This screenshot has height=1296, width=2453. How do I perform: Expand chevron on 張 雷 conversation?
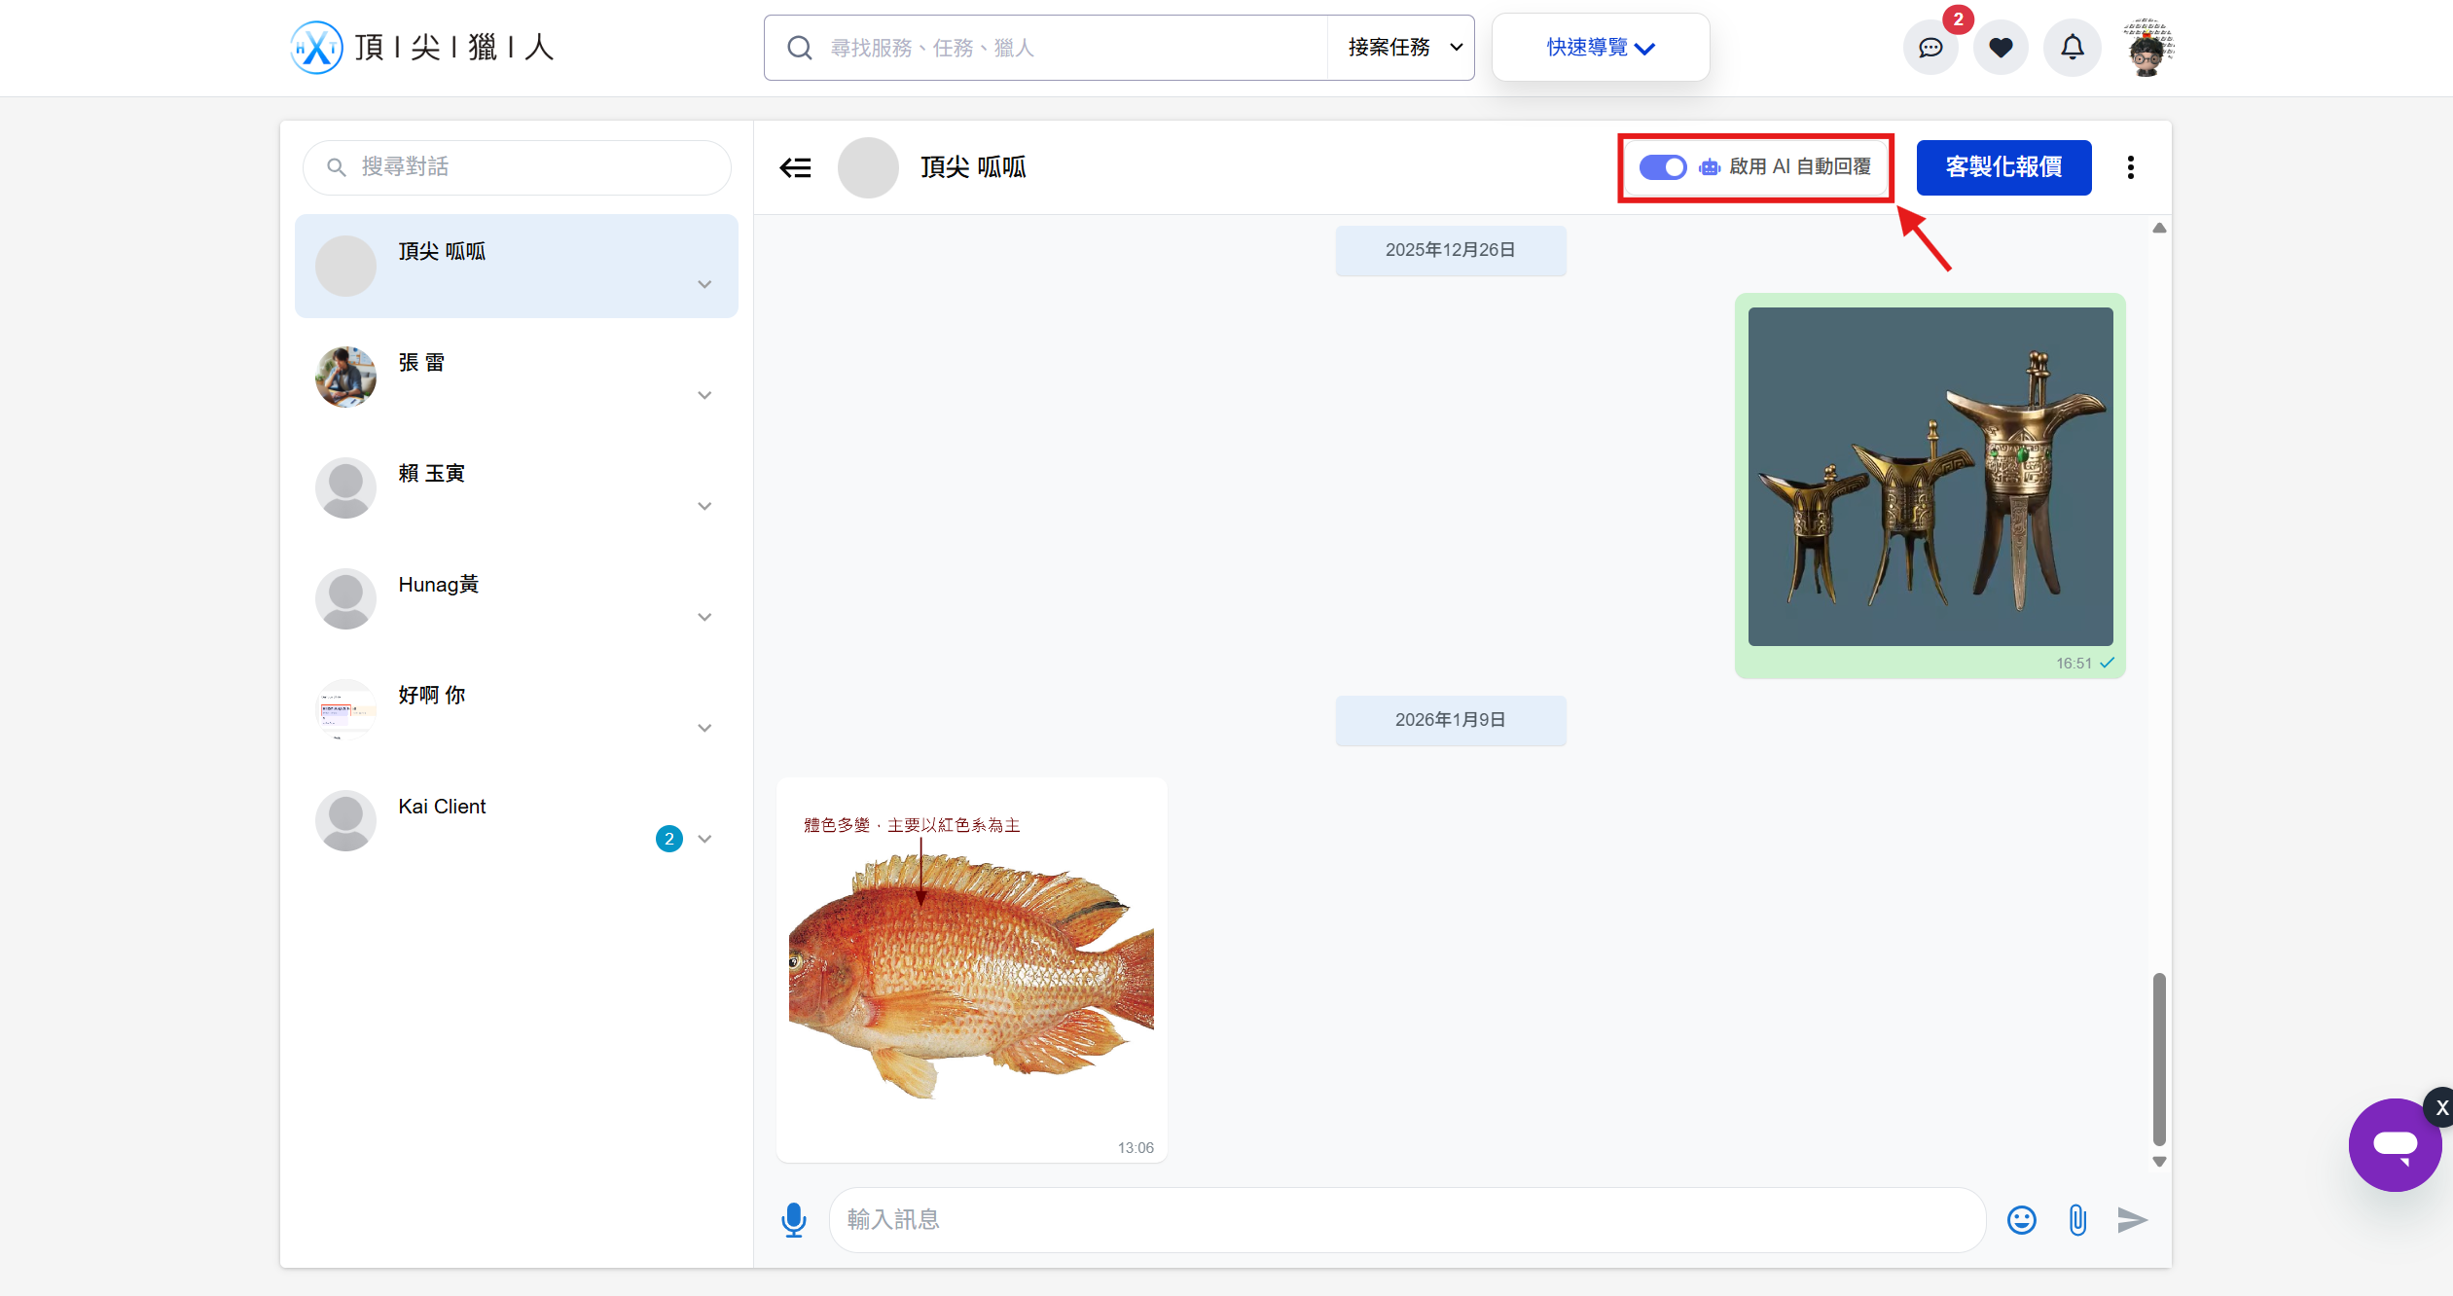(704, 395)
